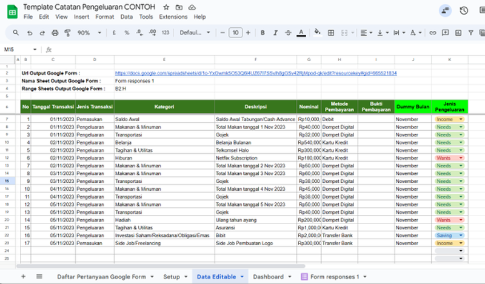Open the fill color picker
This screenshot has height=284, width=485.
317,33
